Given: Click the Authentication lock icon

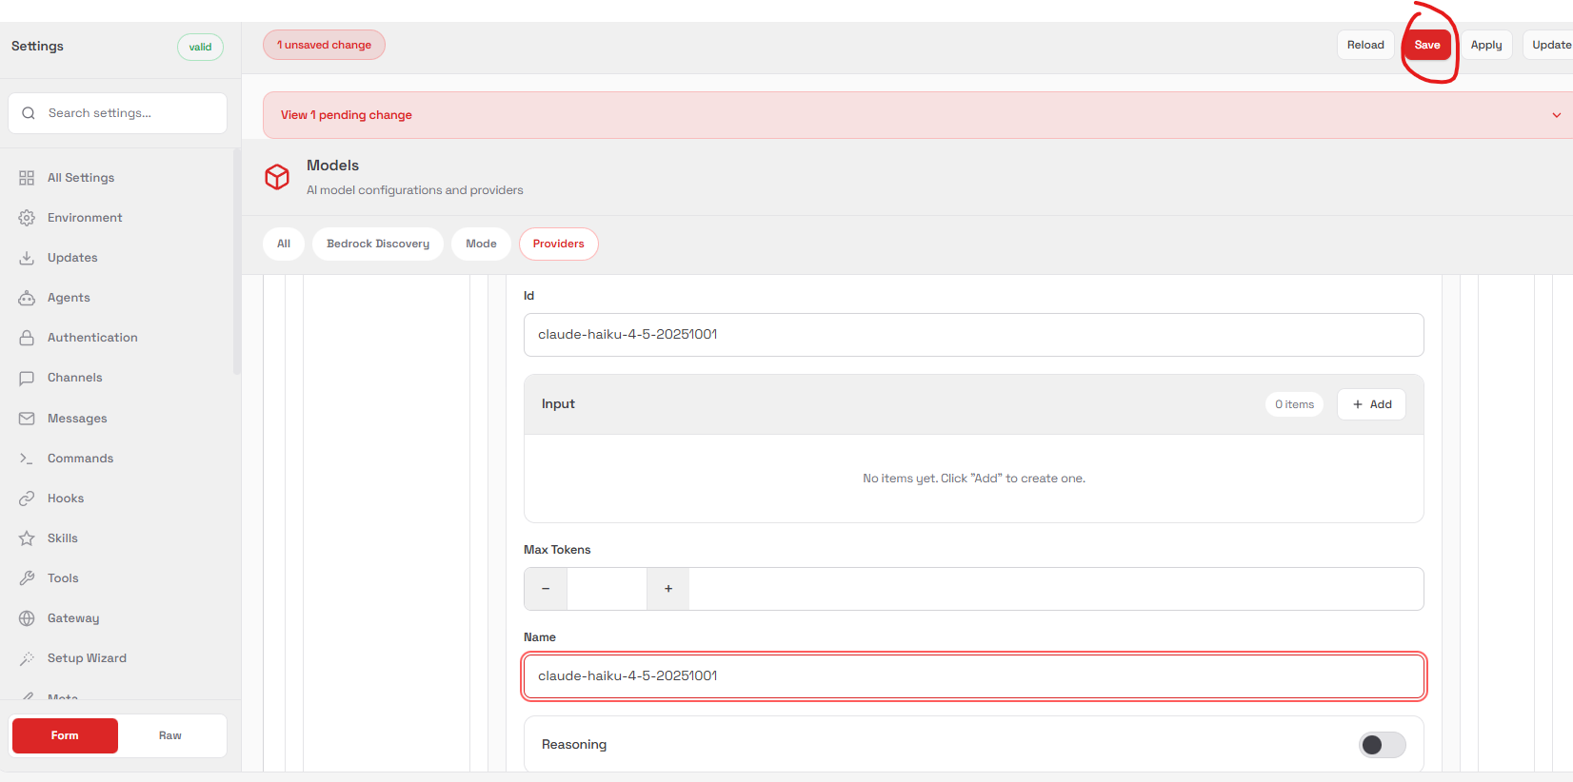Looking at the screenshot, I should point(27,338).
